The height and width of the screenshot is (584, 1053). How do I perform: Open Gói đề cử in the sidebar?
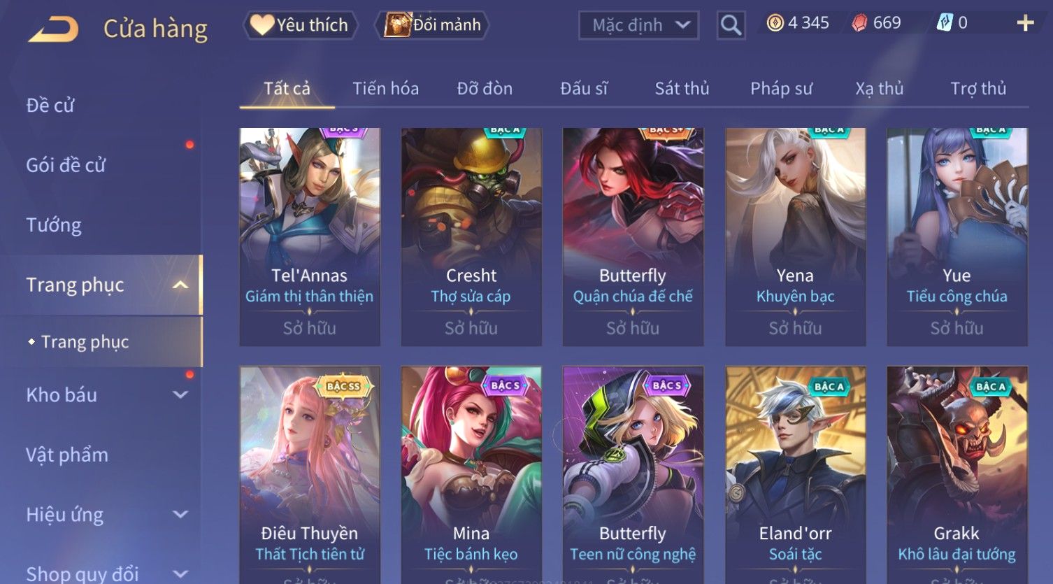pyautogui.click(x=66, y=165)
